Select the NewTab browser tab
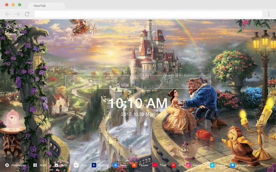 pyautogui.click(x=47, y=6)
